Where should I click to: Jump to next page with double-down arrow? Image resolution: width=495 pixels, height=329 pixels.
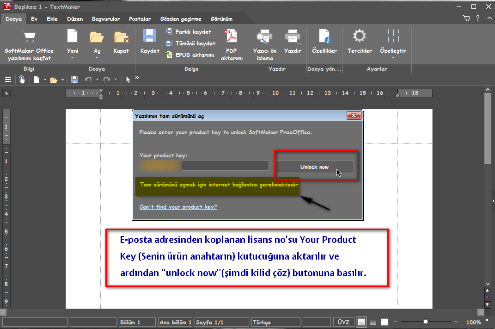(x=488, y=304)
